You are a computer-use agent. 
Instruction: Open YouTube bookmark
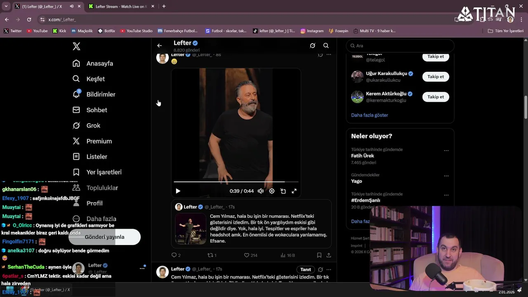pos(37,31)
